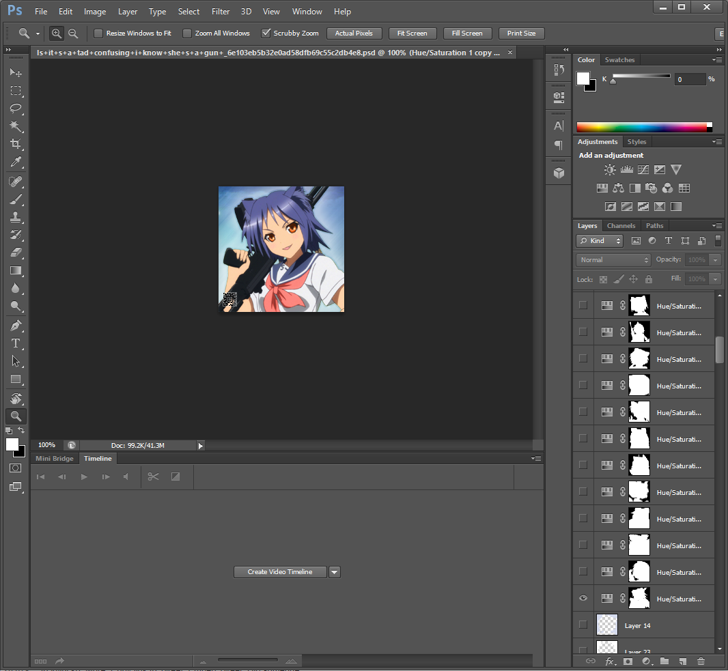The width and height of the screenshot is (728, 671).
Task: Select the Healing Brush tool
Action: tap(15, 182)
